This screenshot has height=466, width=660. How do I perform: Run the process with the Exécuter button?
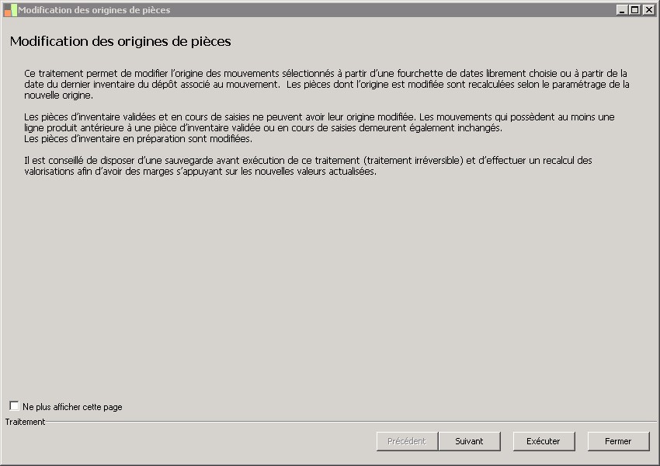544,441
